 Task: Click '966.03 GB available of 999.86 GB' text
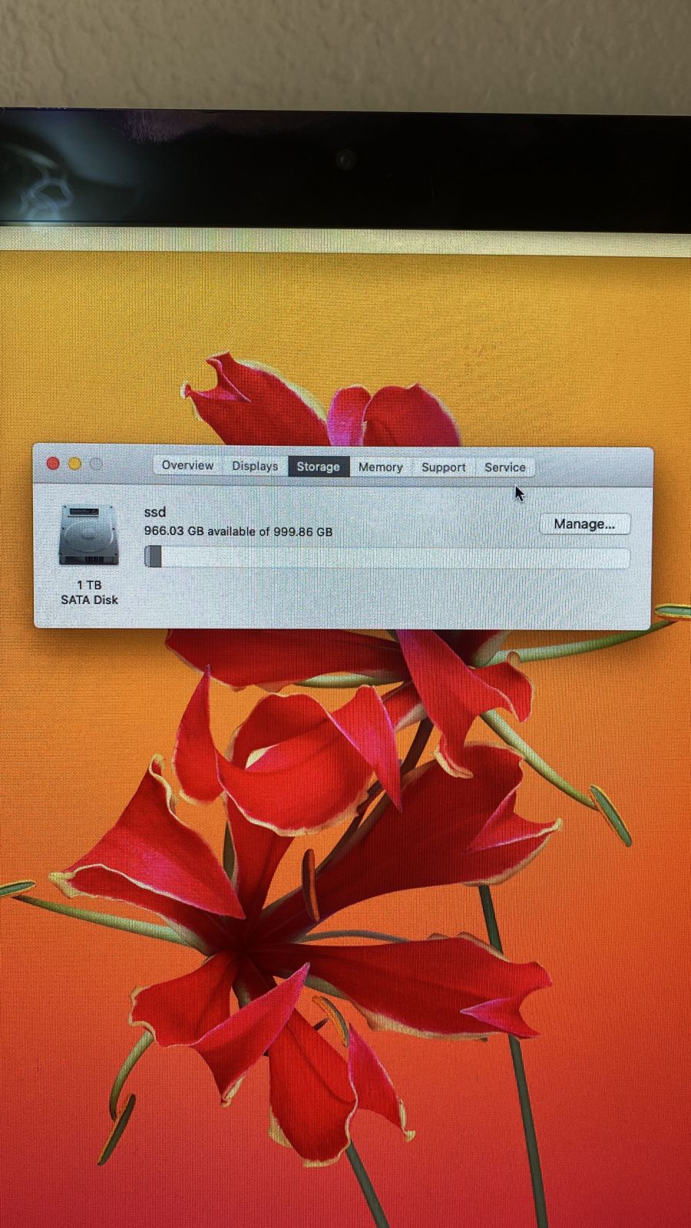click(x=238, y=531)
